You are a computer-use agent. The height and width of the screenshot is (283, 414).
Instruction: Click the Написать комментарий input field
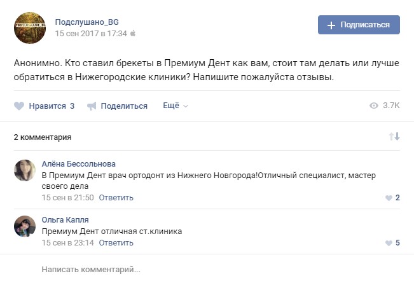[x=191, y=270]
